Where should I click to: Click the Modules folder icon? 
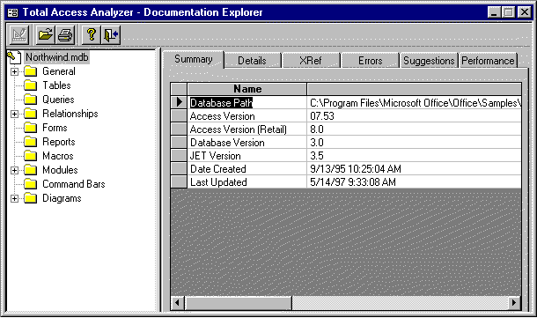coord(31,170)
